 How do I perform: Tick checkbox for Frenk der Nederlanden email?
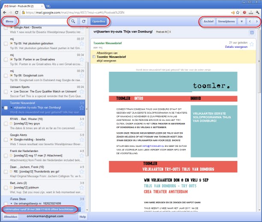[x=6, y=156]
